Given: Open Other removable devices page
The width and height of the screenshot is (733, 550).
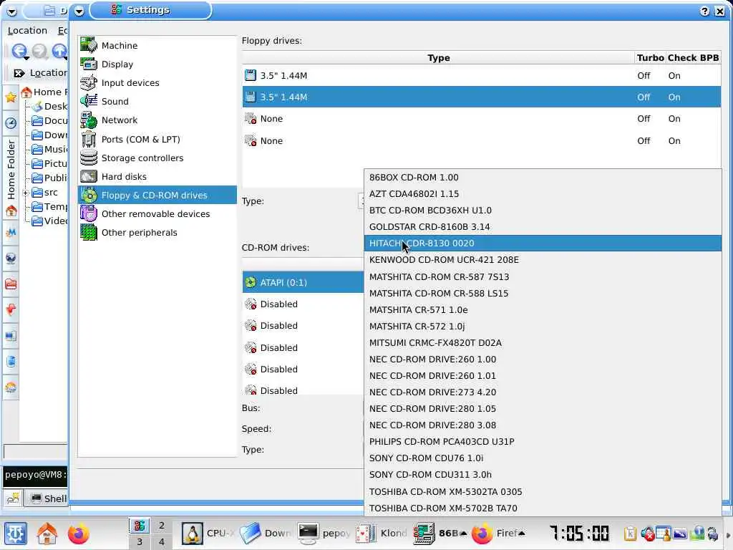Looking at the screenshot, I should (x=157, y=213).
